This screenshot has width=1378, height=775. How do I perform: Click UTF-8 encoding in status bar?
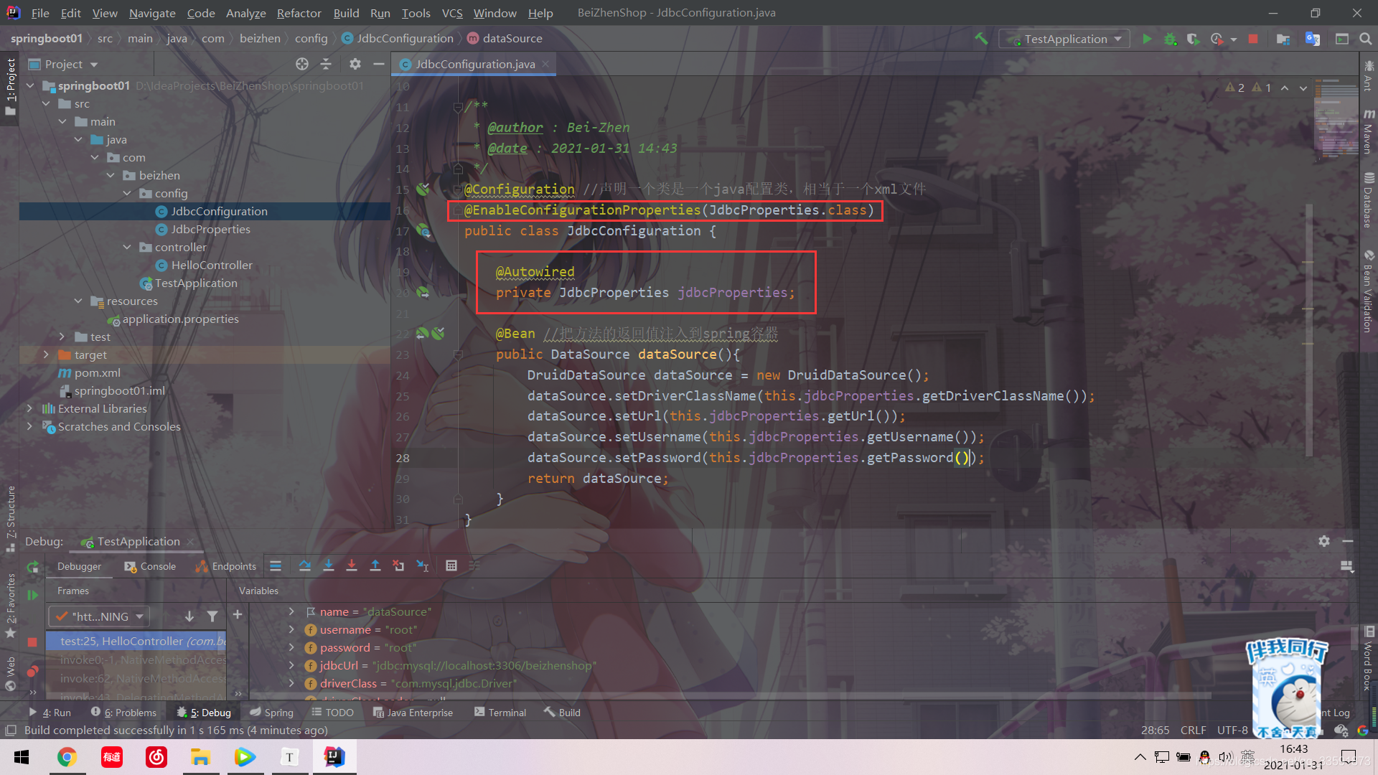[x=1232, y=731]
